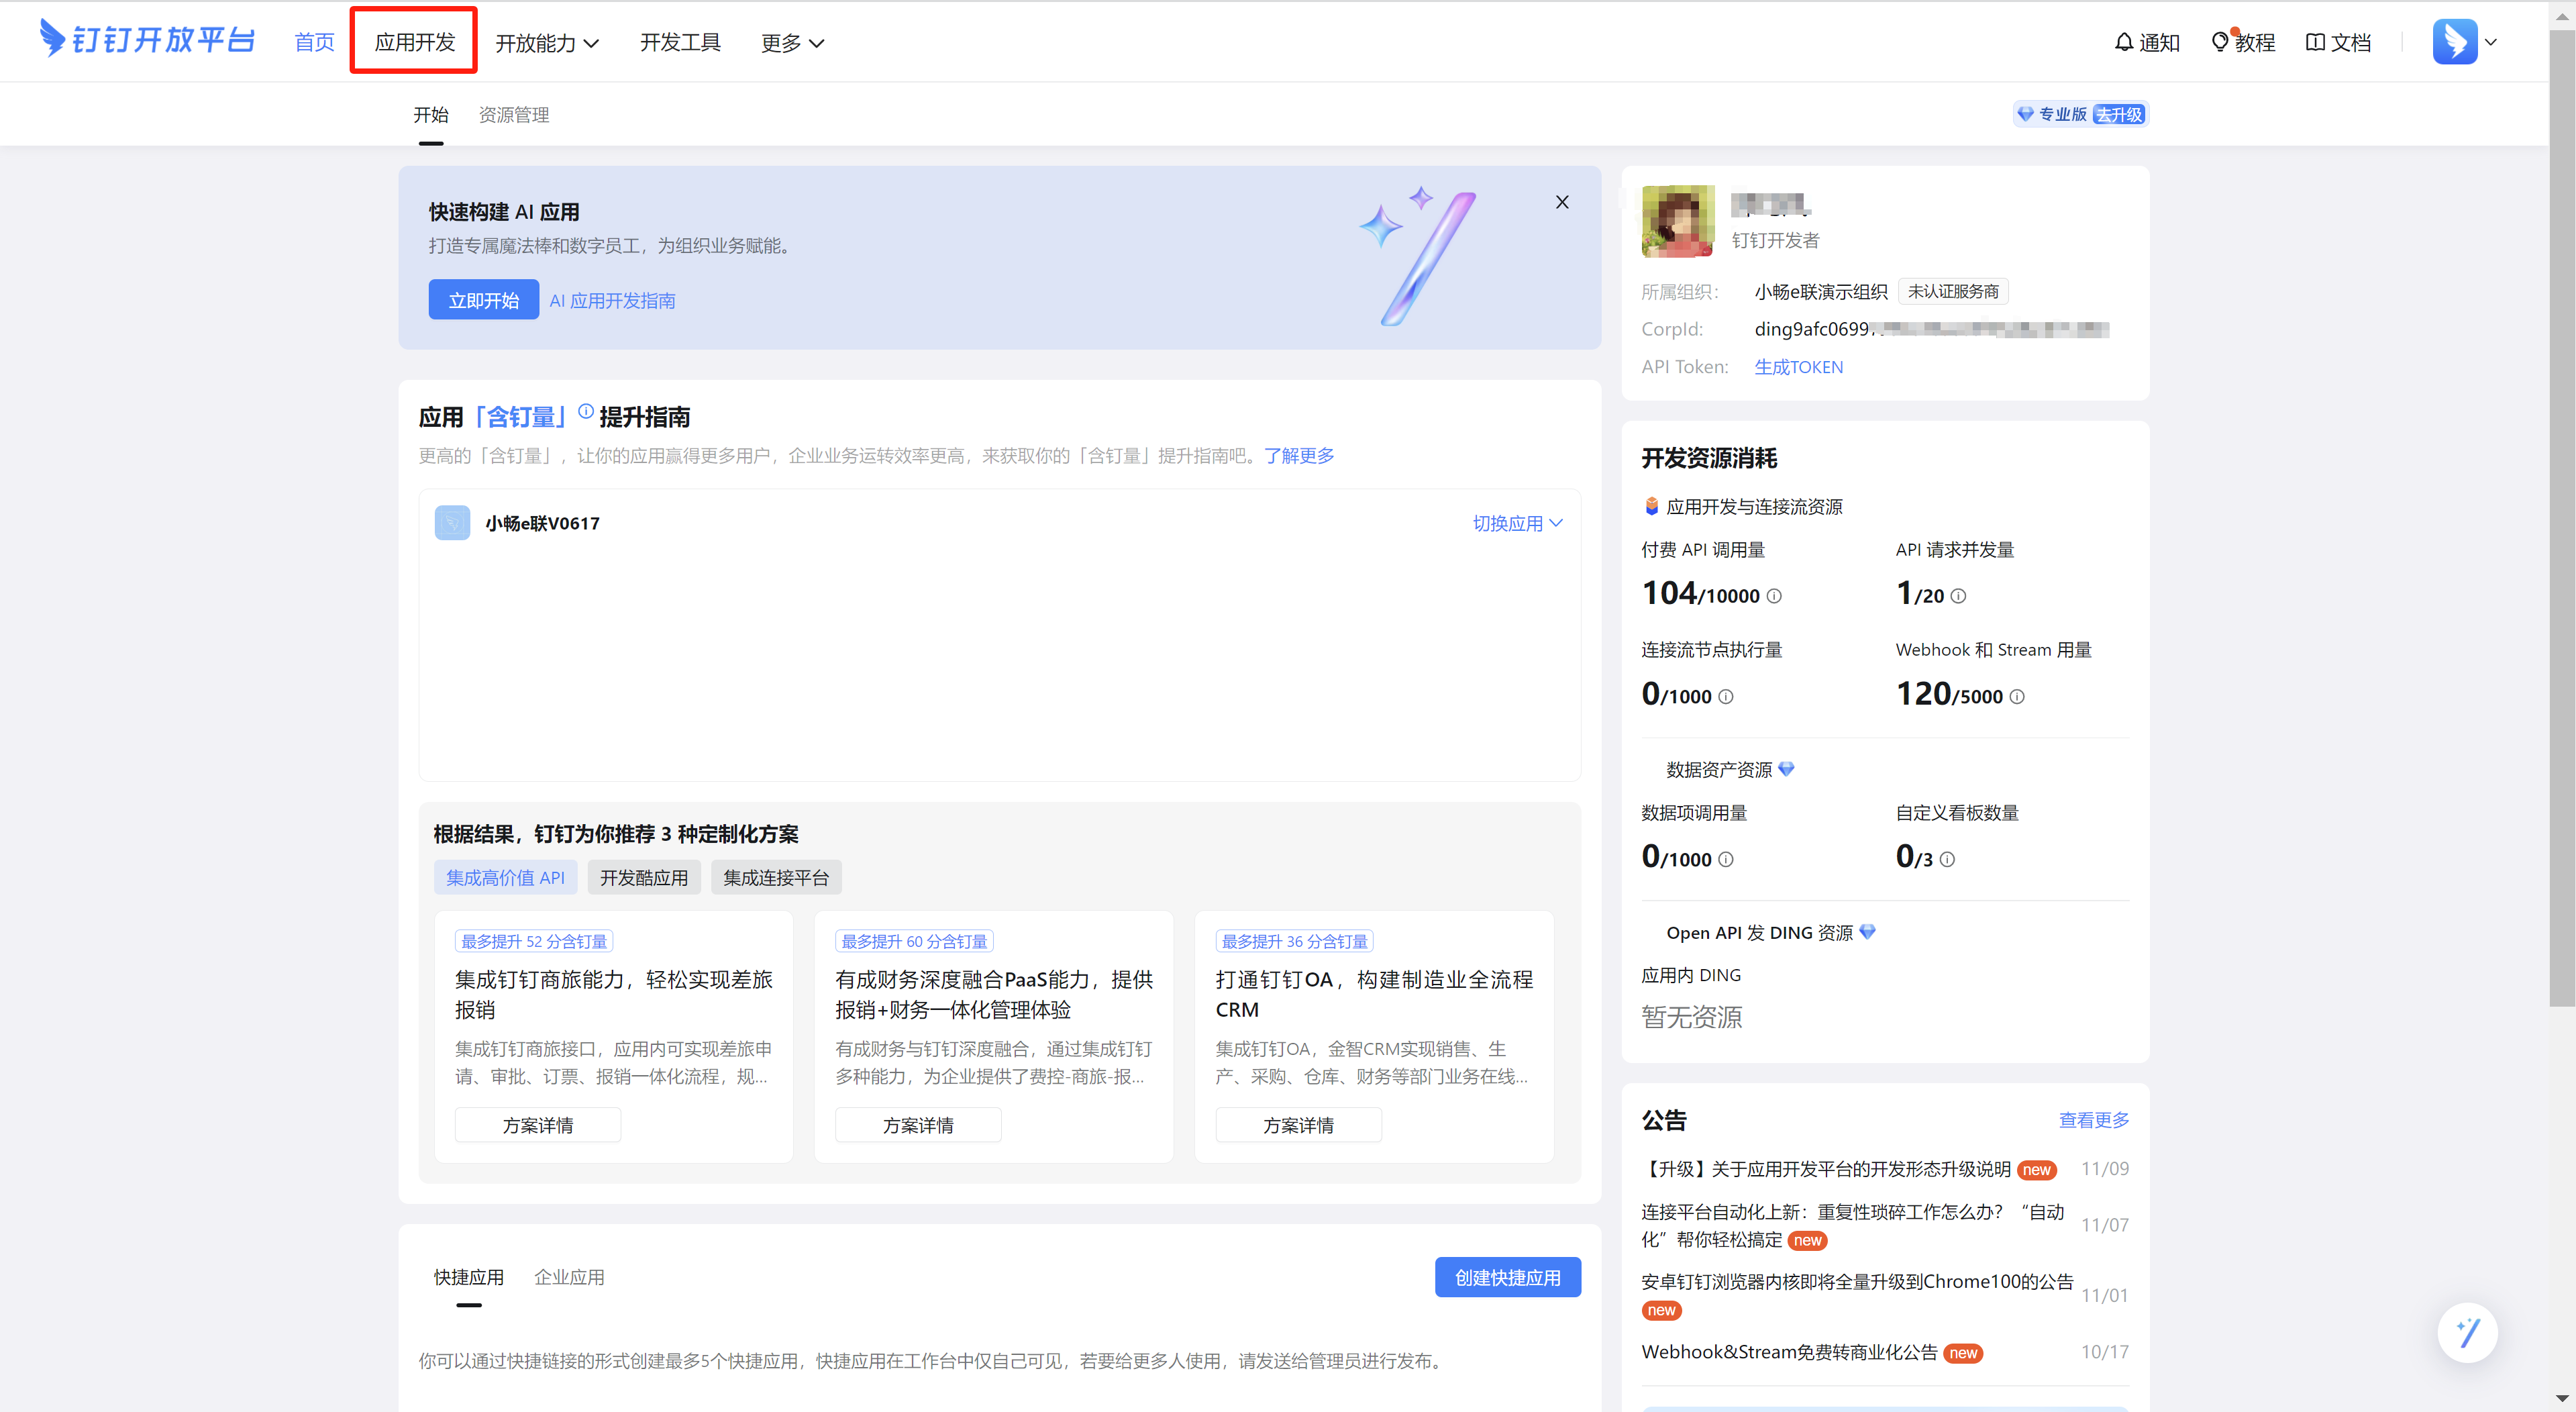The width and height of the screenshot is (2576, 1412).
Task: Click the scrollbar down arrow
Action: tap(2562, 1398)
